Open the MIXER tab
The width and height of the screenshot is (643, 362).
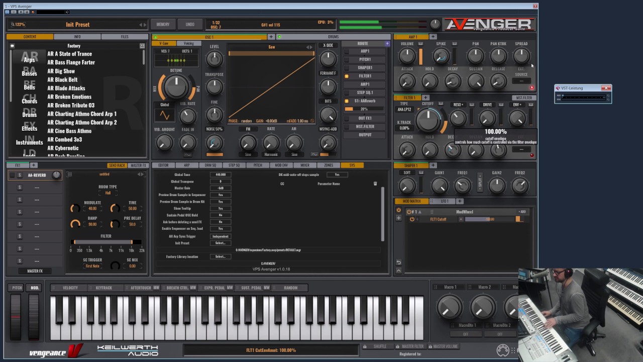point(305,165)
